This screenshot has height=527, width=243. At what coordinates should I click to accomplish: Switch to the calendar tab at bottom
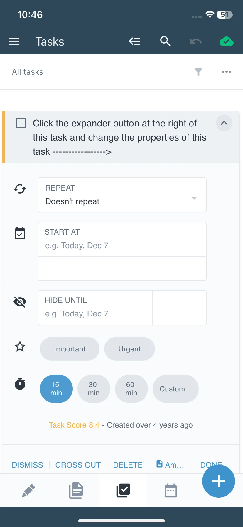tap(171, 491)
